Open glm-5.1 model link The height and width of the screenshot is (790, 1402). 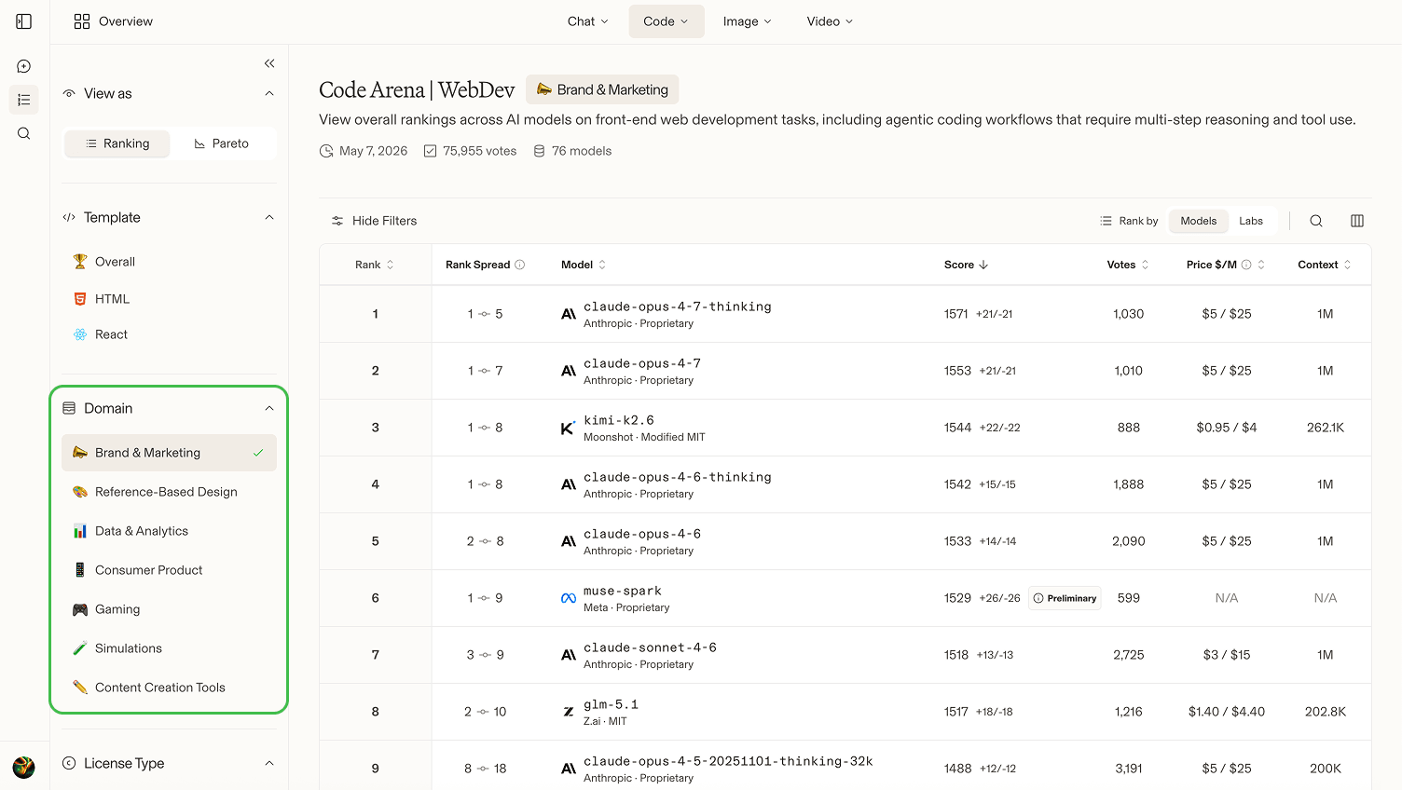tap(612, 704)
